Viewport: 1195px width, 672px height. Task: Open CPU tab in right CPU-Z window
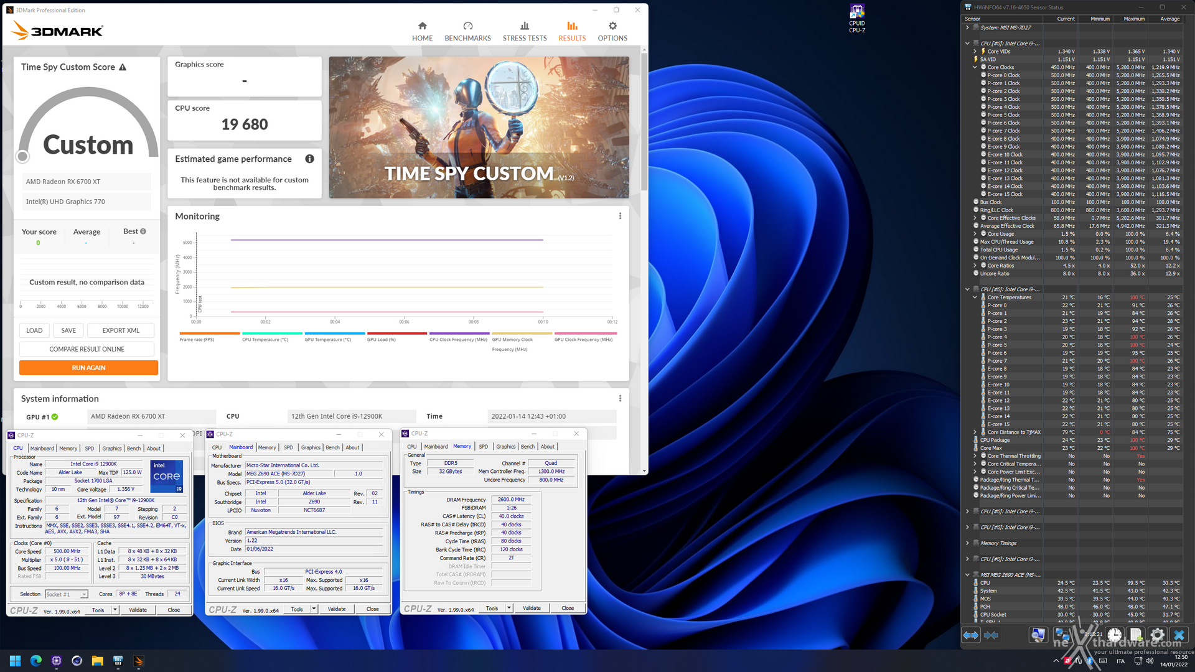pyautogui.click(x=412, y=447)
